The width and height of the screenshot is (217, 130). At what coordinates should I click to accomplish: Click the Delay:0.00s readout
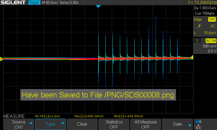pos(69,2)
